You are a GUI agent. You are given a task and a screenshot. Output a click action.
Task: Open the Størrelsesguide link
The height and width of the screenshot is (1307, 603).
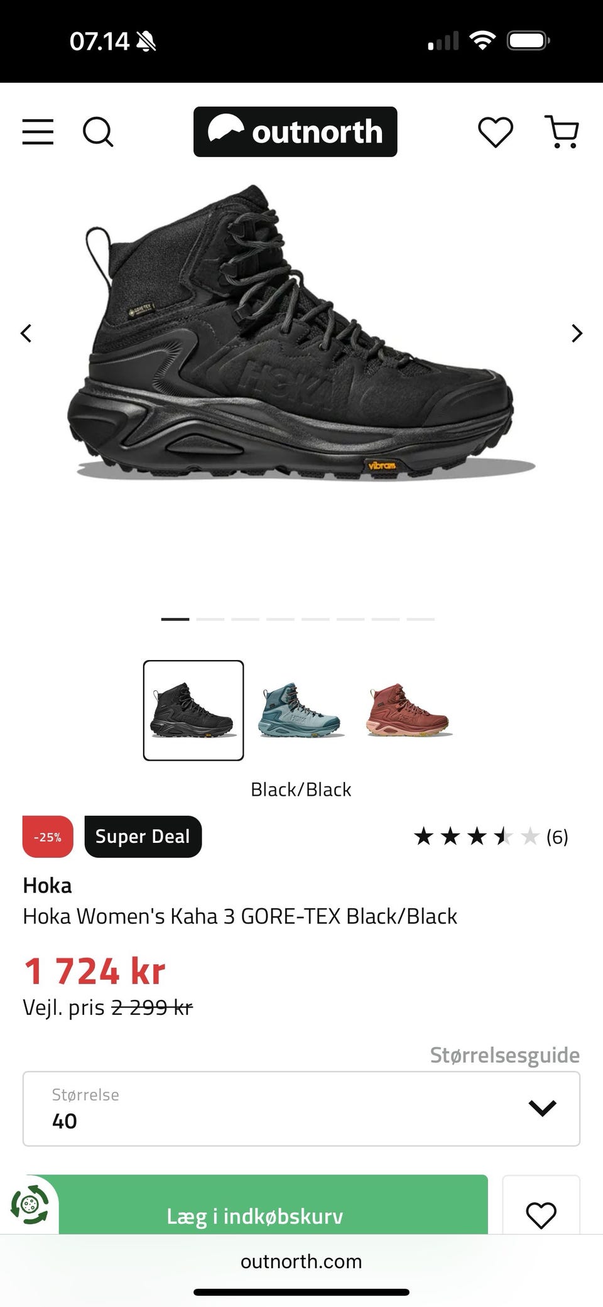tap(504, 1055)
